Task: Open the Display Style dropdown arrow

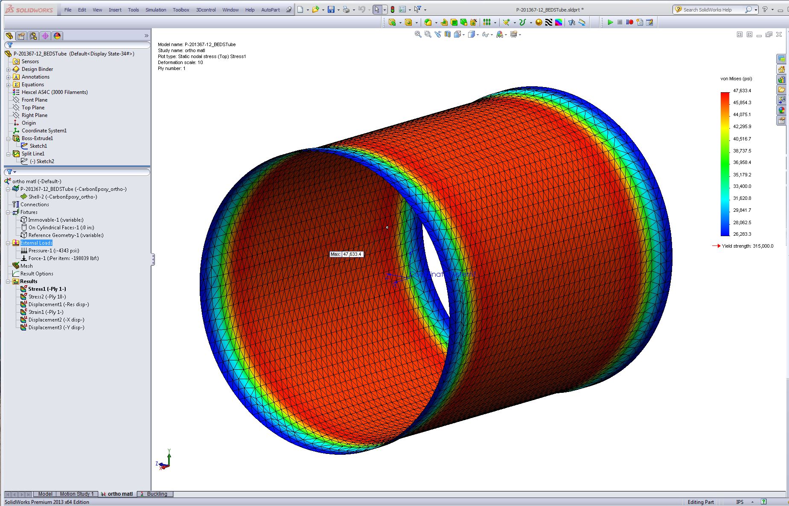Action: coord(477,35)
